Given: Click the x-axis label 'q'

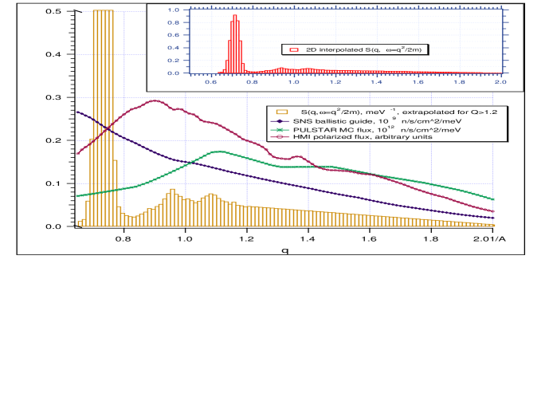Looking at the screenshot, I should tap(285, 250).
